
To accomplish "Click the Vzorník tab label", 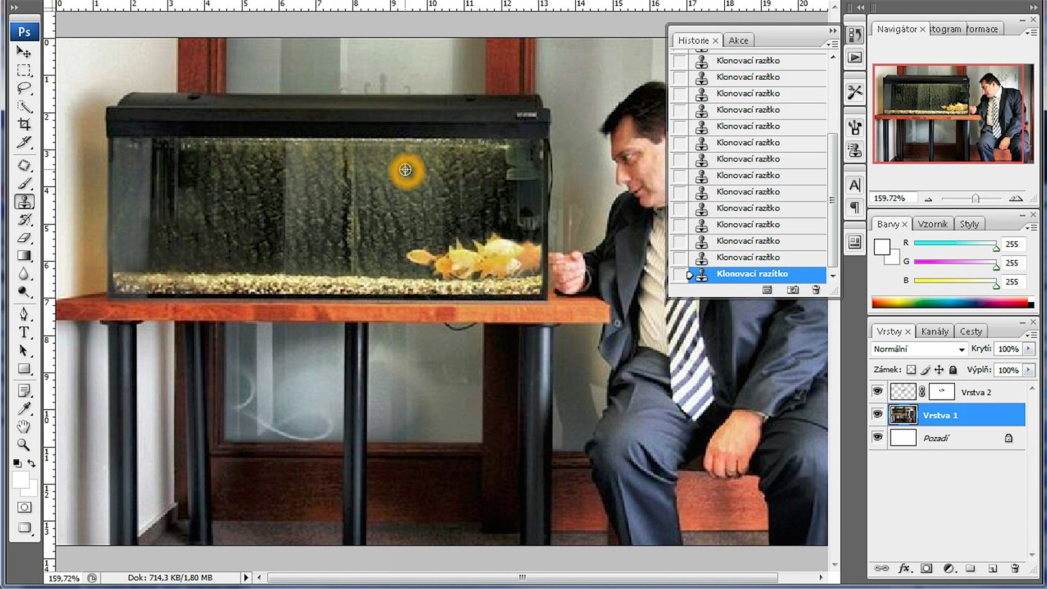I will pyautogui.click(x=932, y=224).
